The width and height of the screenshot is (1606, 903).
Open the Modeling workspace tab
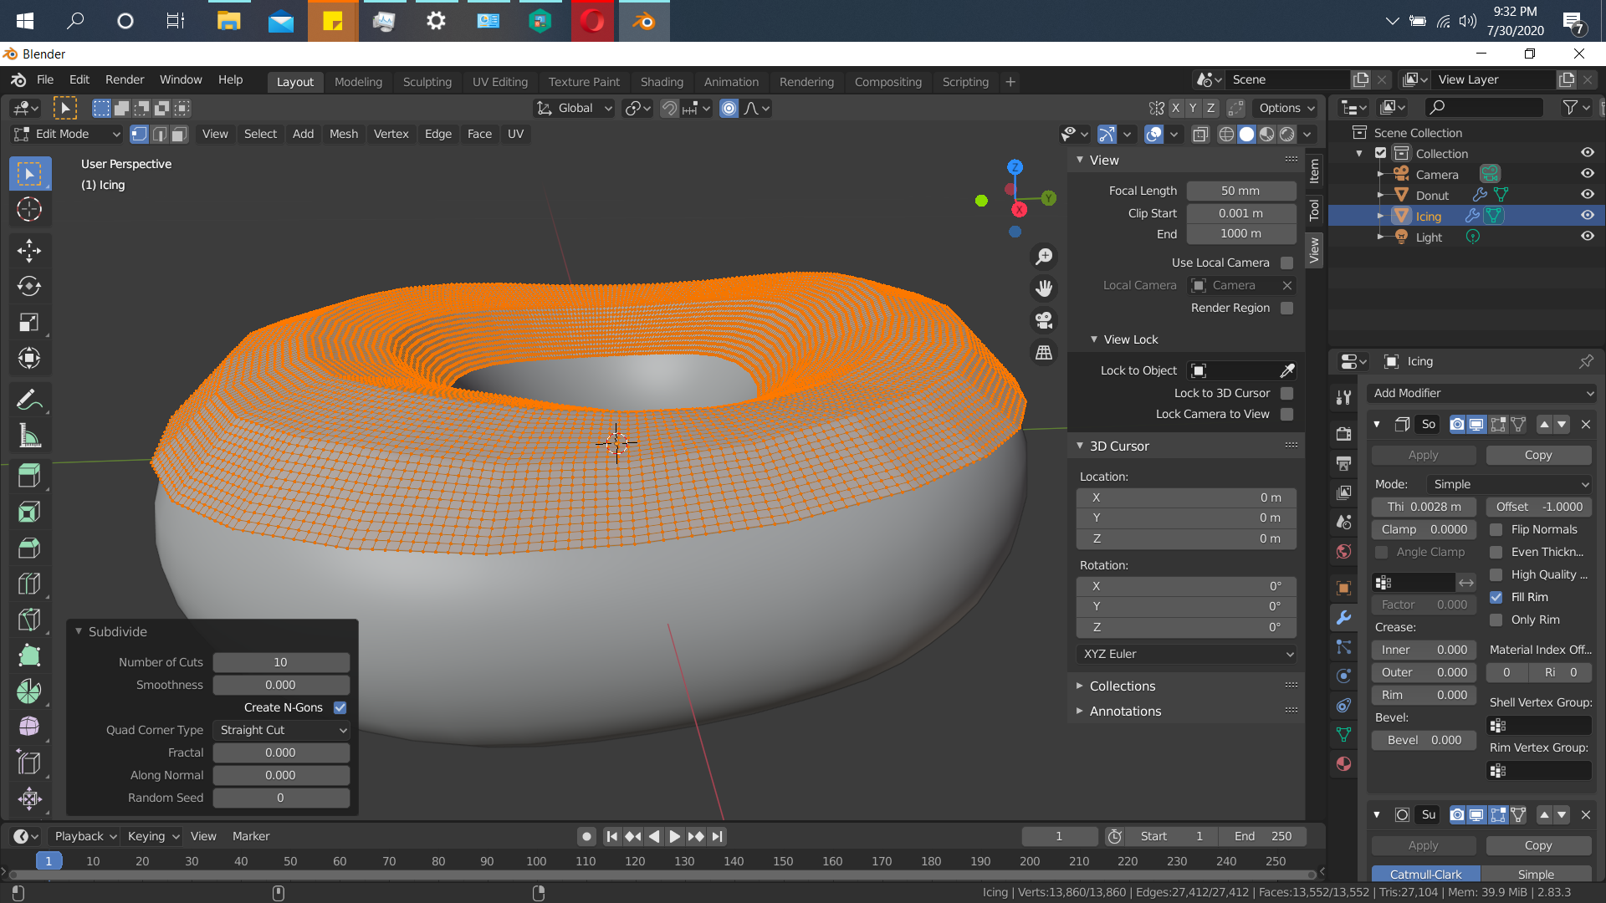(358, 81)
